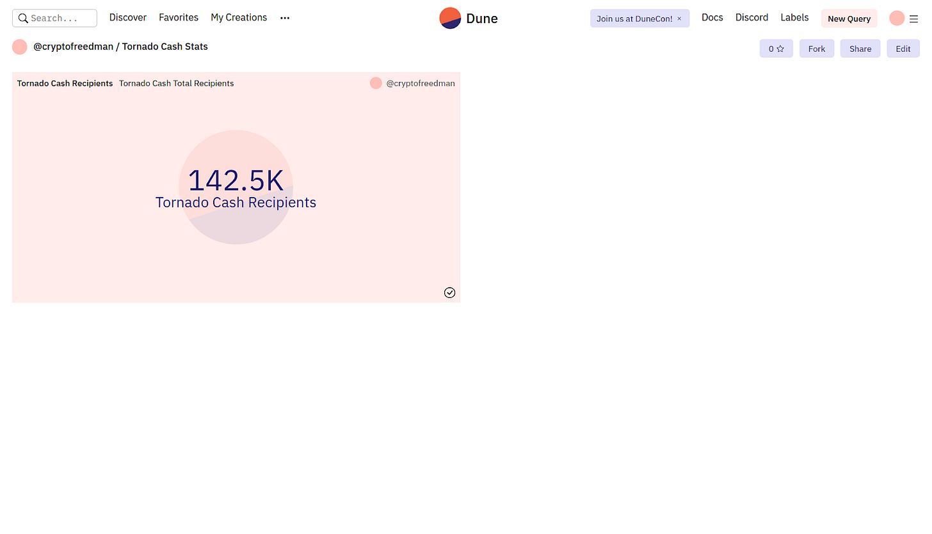The width and height of the screenshot is (932, 534).
Task: Click the search magnifier icon
Action: pos(22,18)
